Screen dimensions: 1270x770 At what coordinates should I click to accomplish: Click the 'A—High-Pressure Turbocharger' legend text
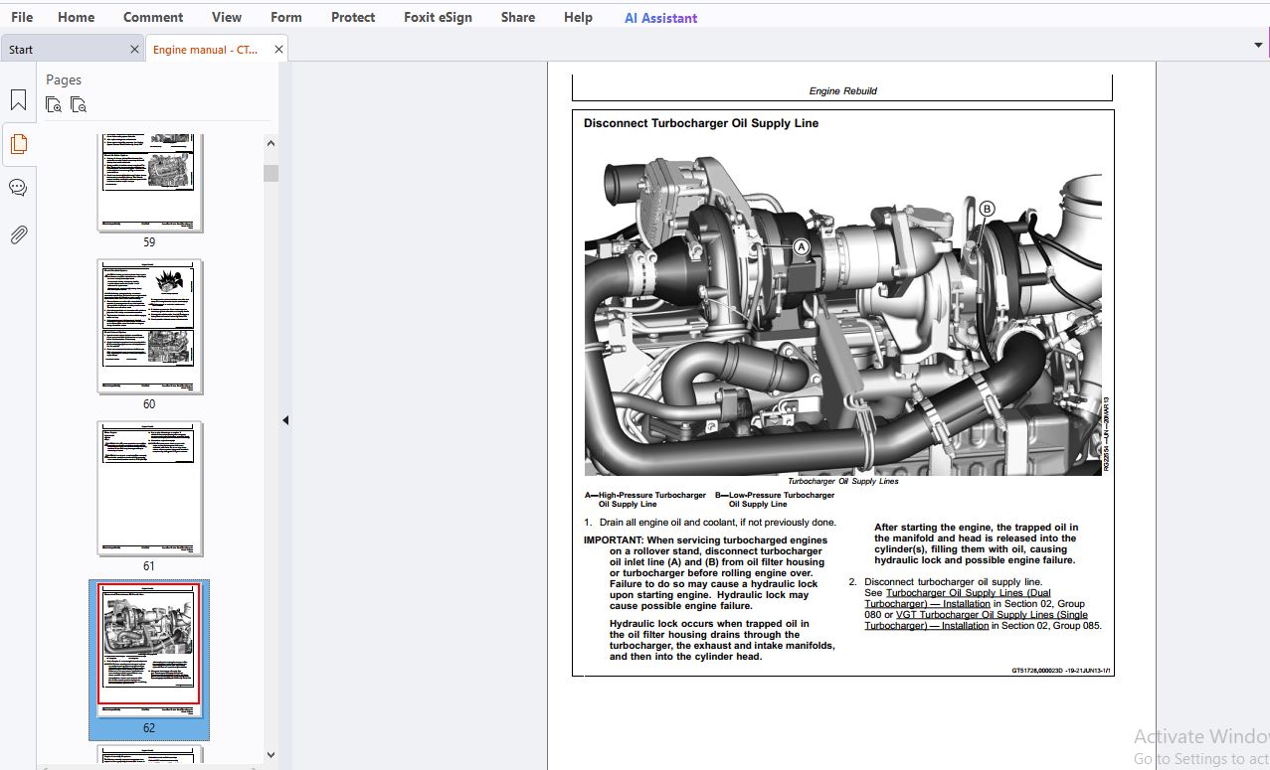[645, 499]
